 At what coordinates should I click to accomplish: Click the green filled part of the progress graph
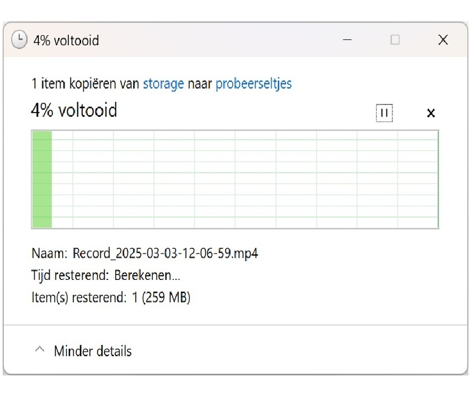(42, 179)
